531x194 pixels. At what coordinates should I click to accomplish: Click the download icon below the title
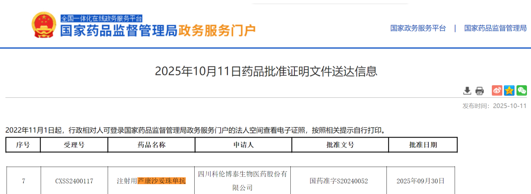click(467, 90)
